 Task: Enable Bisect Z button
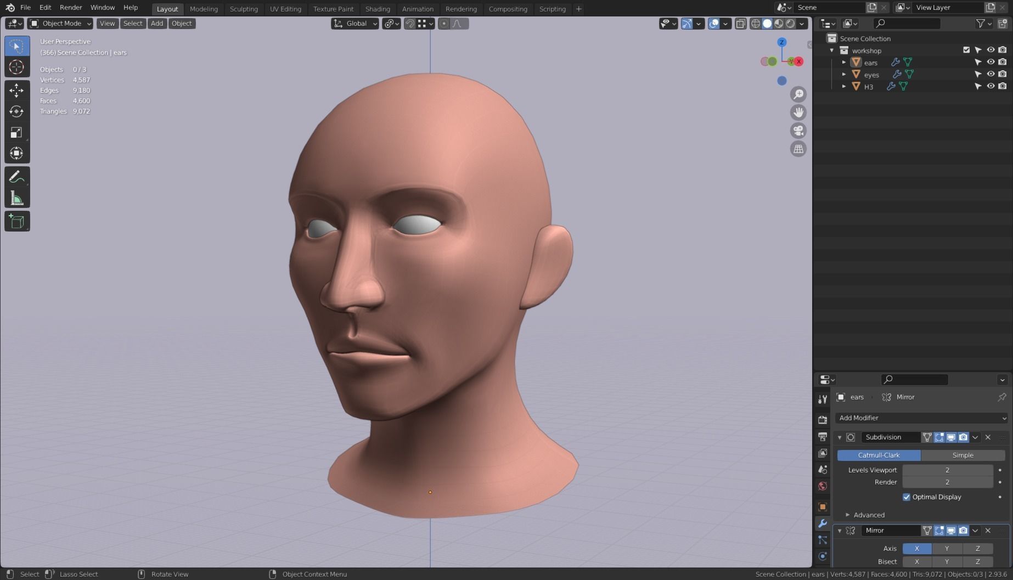click(x=977, y=562)
